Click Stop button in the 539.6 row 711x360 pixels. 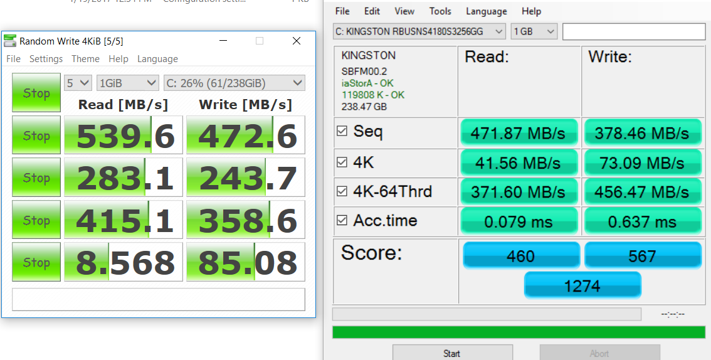coord(36,135)
